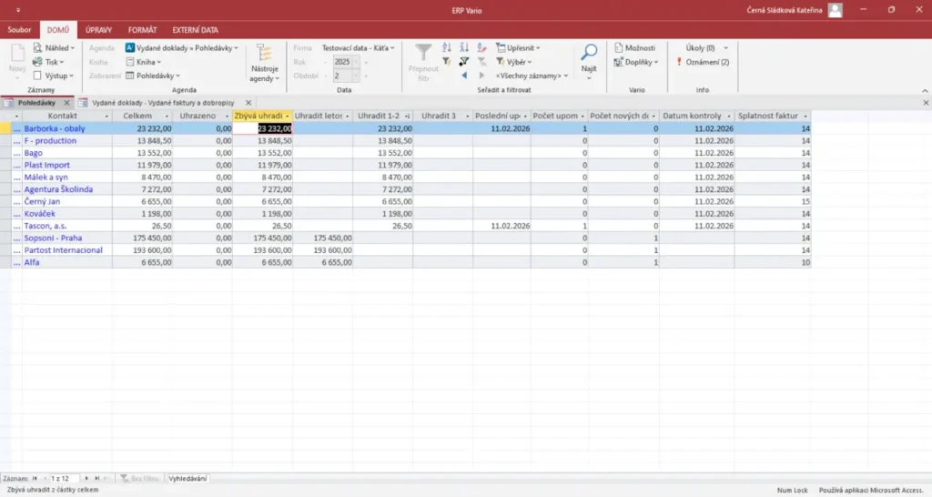The image size is (932, 497).
Task: Open the Doplňky dropdown menu
Action: tap(636, 62)
